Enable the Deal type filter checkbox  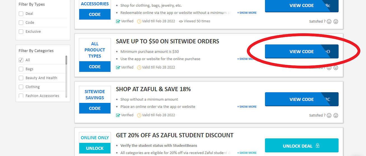coord(21,14)
